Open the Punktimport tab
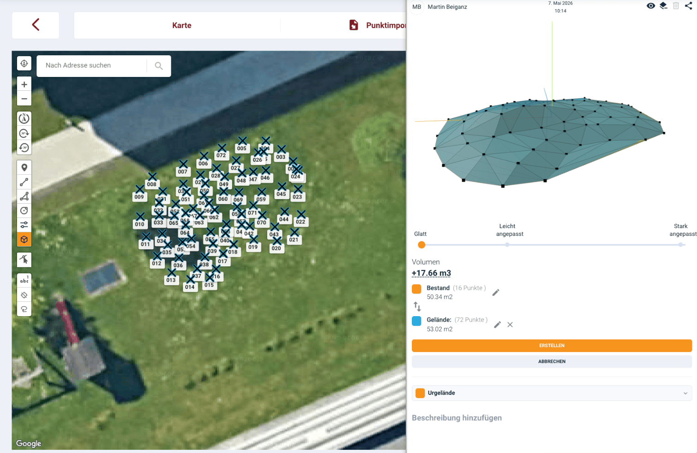The image size is (697, 453). pyautogui.click(x=386, y=25)
